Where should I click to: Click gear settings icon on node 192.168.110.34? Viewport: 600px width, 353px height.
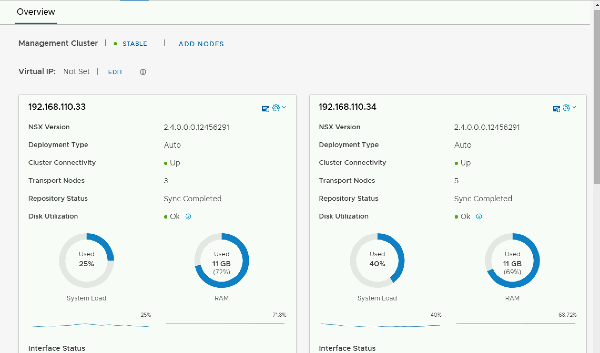coord(566,108)
